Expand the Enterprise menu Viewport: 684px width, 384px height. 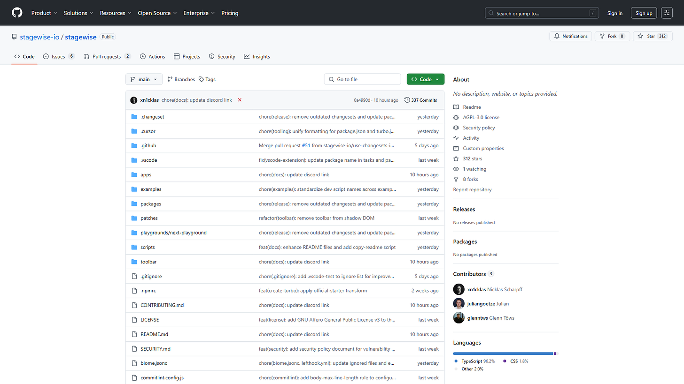[x=199, y=13]
